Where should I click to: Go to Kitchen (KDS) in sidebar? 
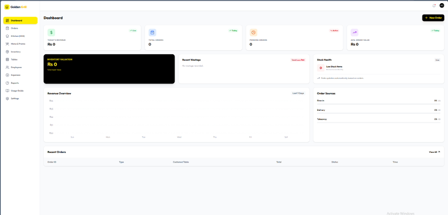[x=17, y=36]
